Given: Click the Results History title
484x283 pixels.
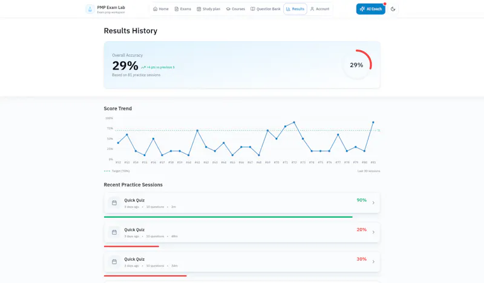Looking at the screenshot, I should (131, 31).
